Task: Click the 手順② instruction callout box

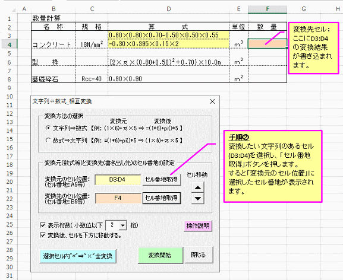Action: (273, 166)
